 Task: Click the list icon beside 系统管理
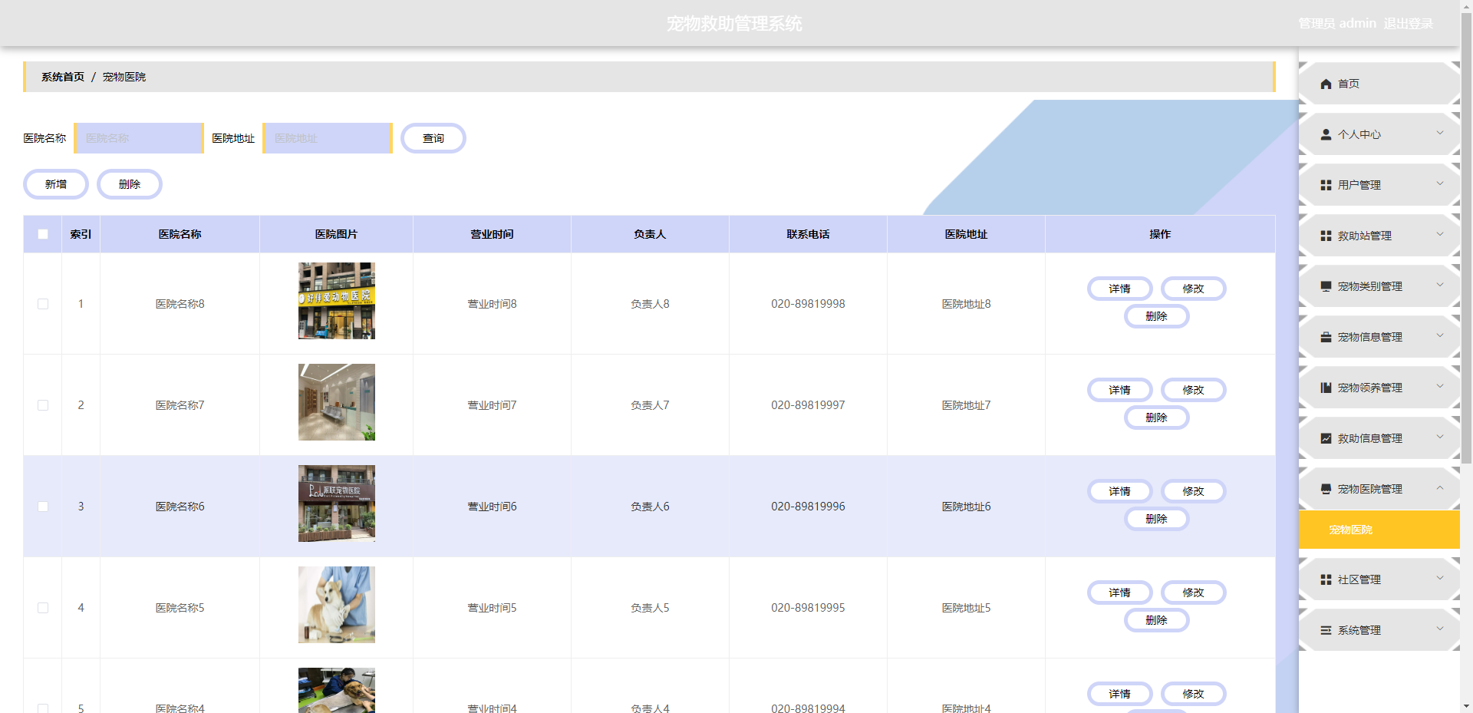(1326, 630)
